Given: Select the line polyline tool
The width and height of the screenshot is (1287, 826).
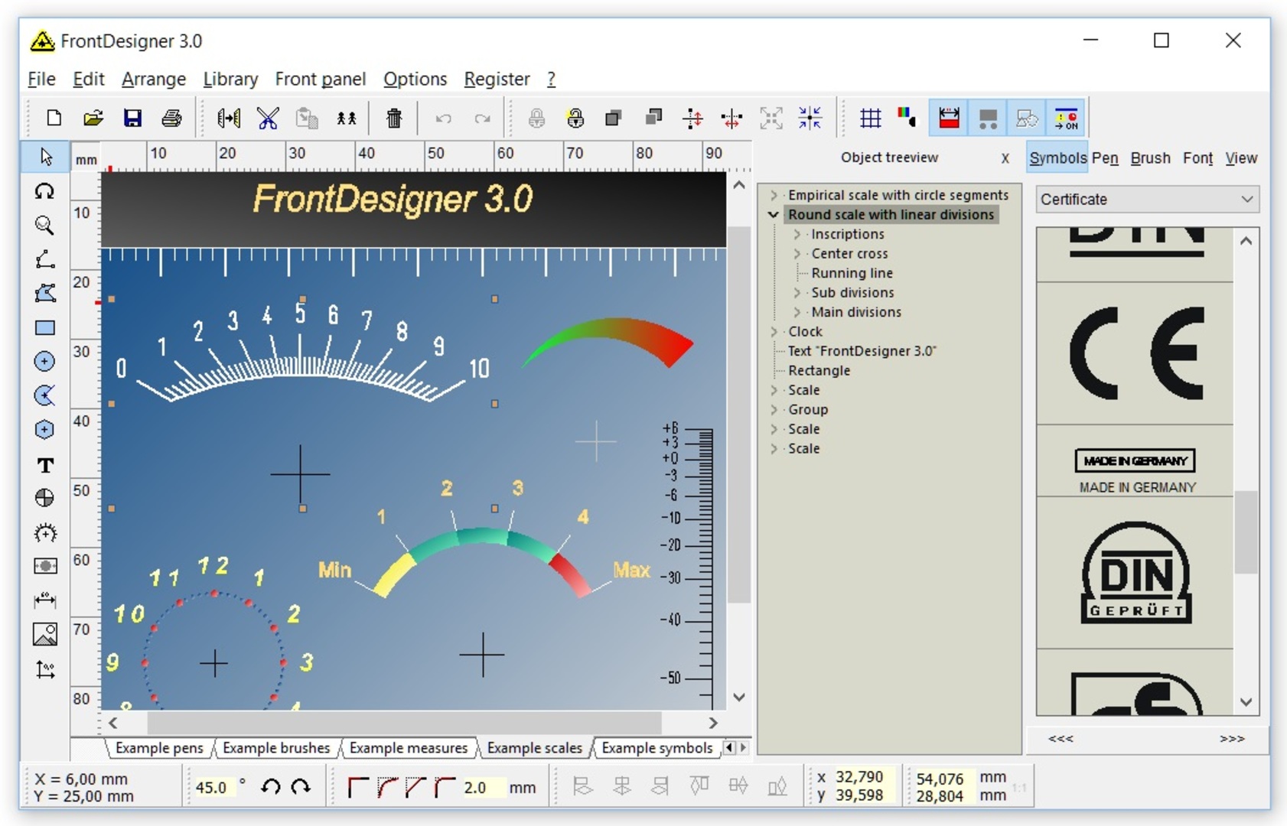Looking at the screenshot, I should click(x=45, y=259).
